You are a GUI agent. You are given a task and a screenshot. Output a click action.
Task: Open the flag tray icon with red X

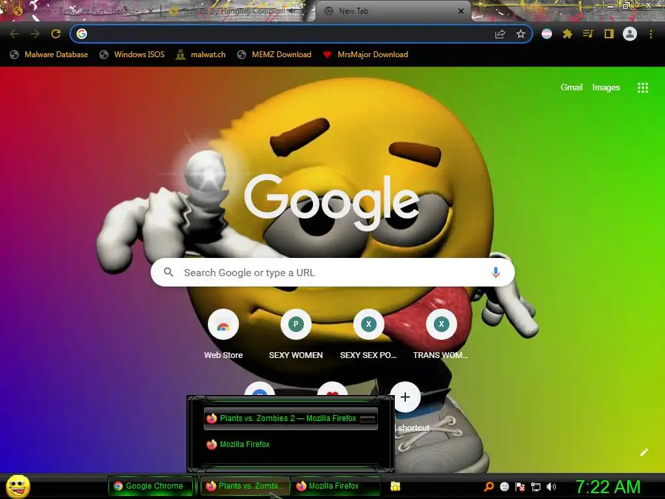(520, 487)
